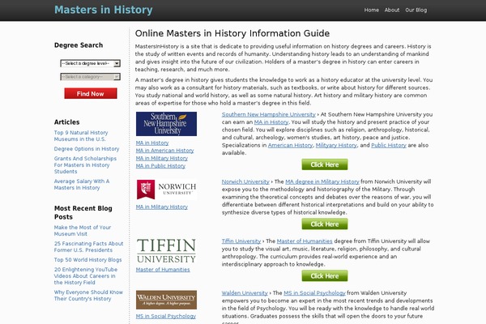
Task: Click inline MA in History link in SNHU description
Action: [x=271, y=122]
